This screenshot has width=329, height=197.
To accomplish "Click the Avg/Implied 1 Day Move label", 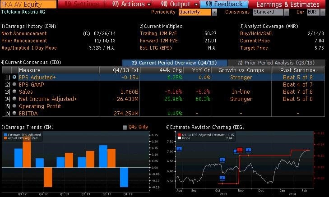I will [x=29, y=48].
